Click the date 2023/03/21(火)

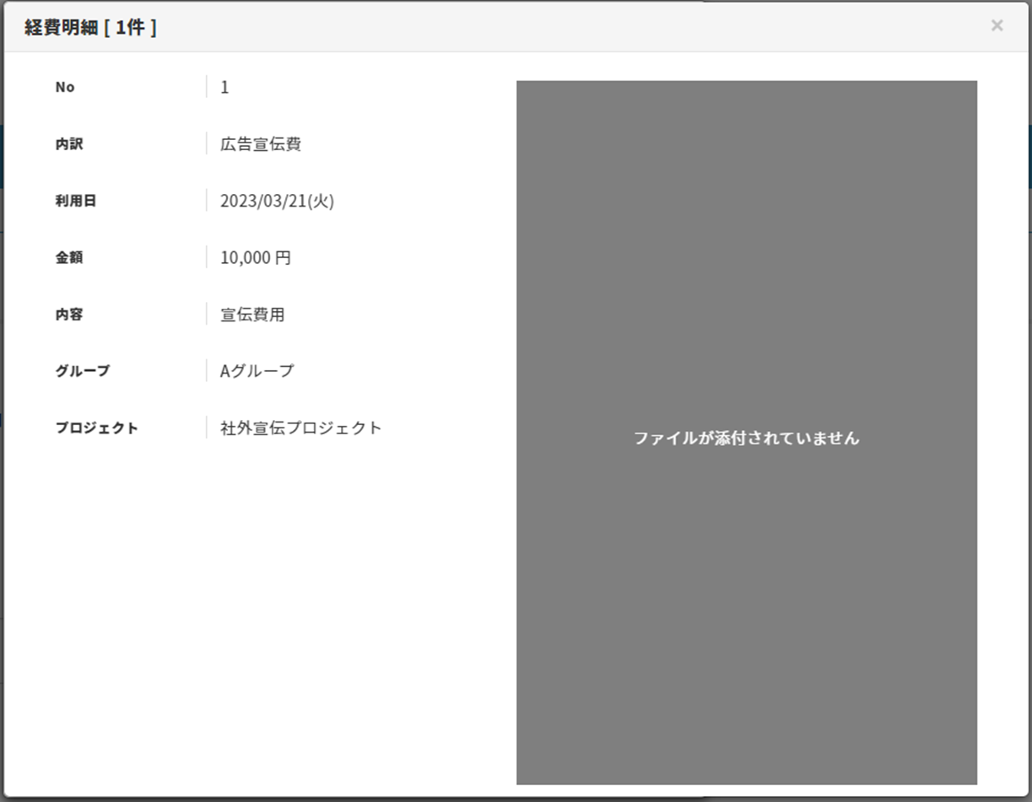277,201
